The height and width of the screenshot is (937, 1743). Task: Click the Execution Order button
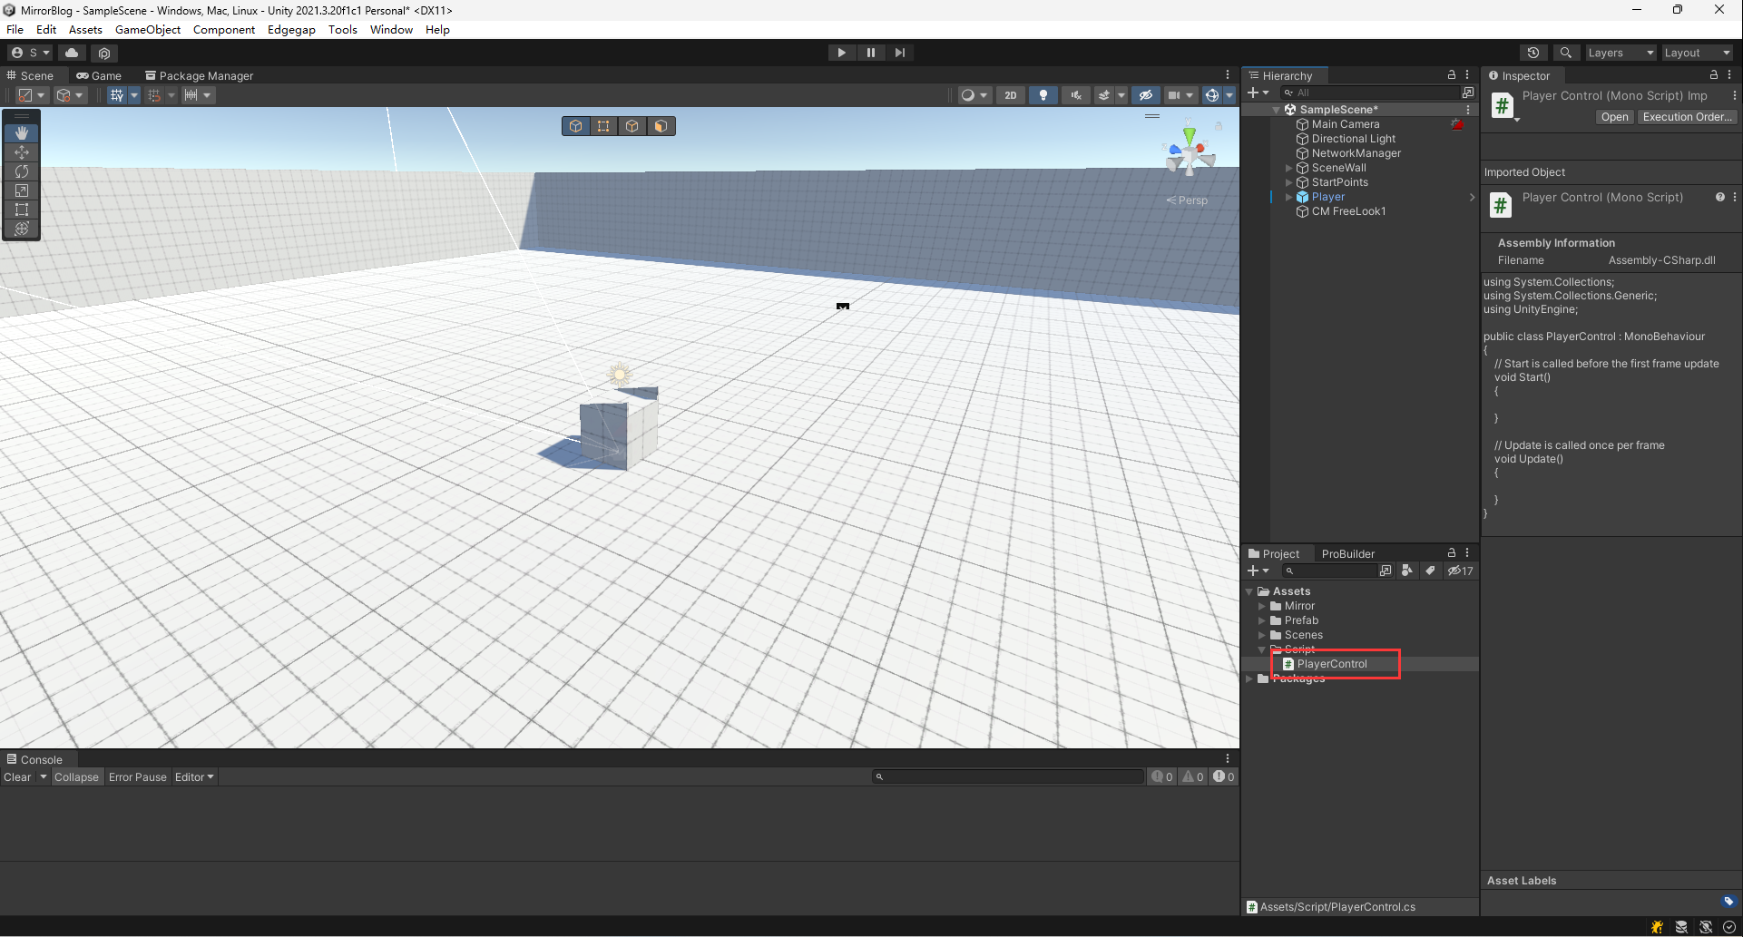[1687, 117]
